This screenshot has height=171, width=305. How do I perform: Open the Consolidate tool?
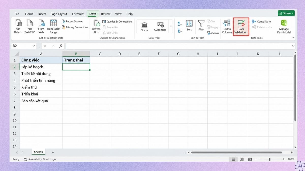coord(261,22)
